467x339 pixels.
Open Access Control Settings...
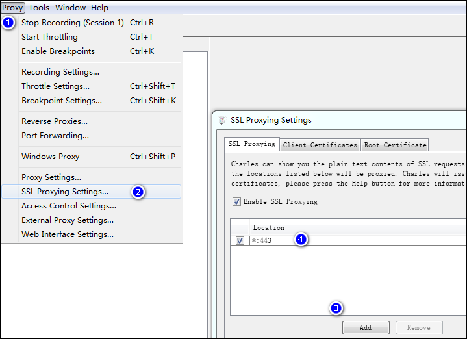coord(91,206)
